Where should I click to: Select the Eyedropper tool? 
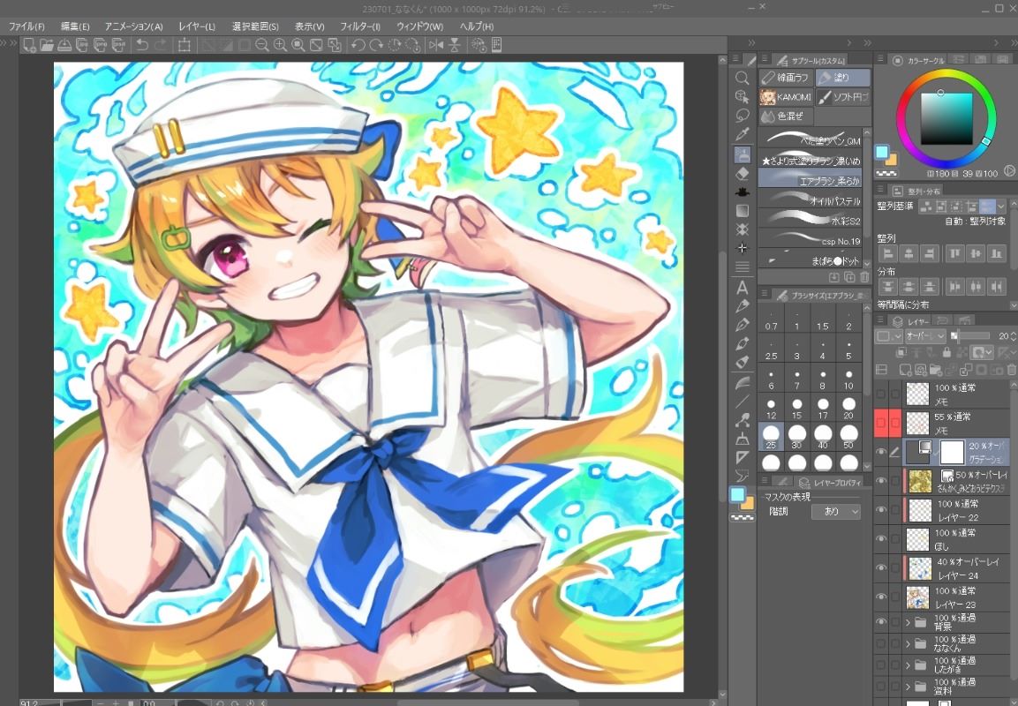[743, 134]
